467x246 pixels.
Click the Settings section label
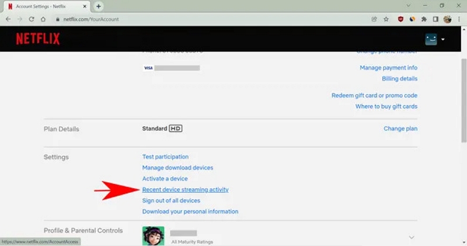(56, 157)
